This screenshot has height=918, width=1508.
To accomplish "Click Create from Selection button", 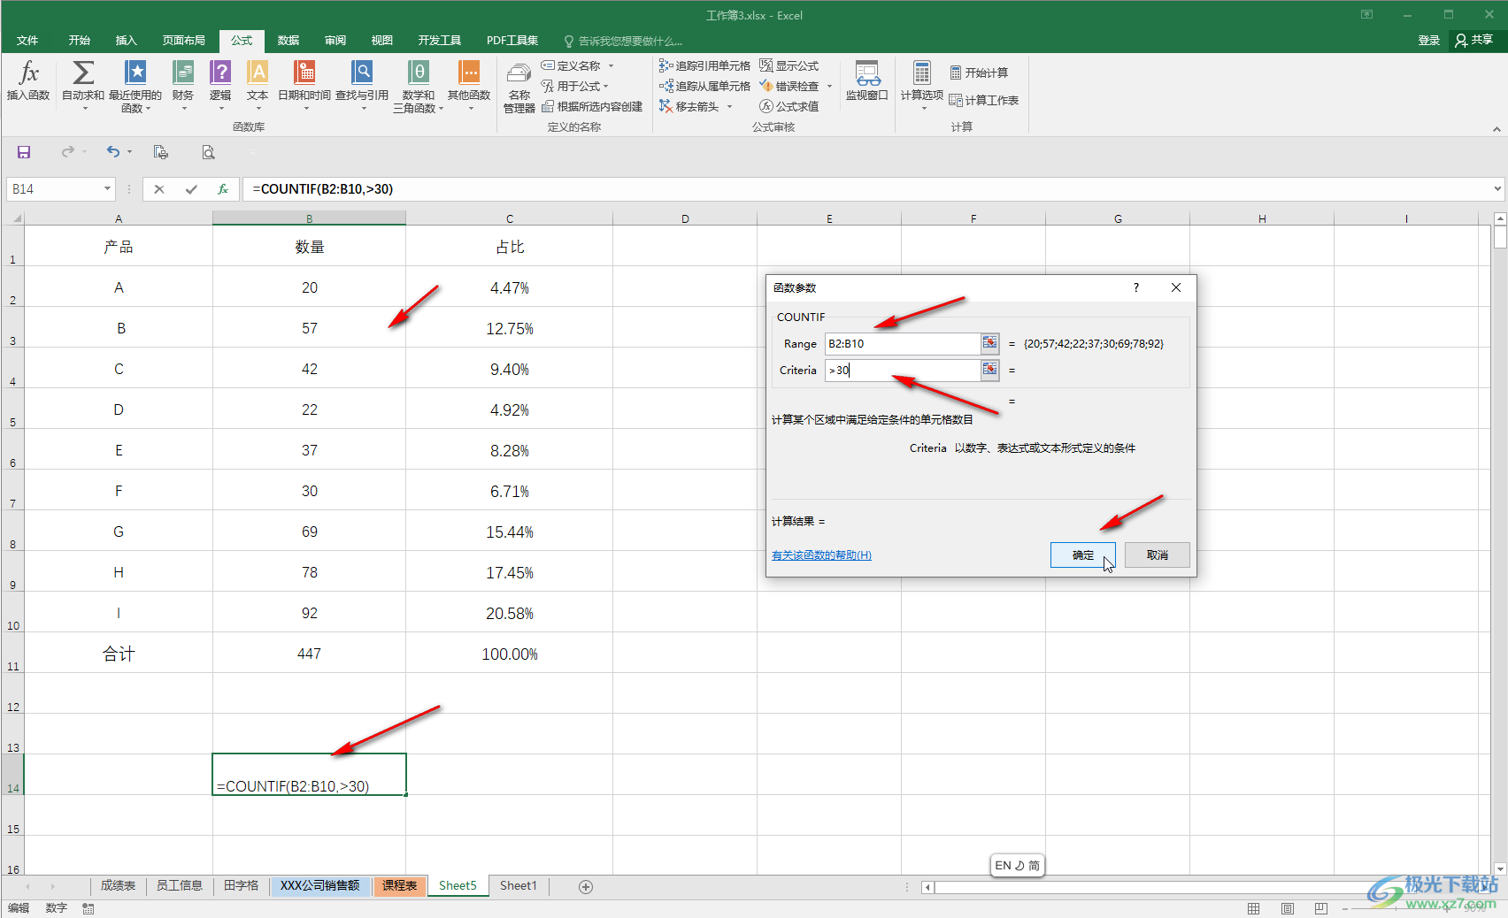I will (x=592, y=106).
